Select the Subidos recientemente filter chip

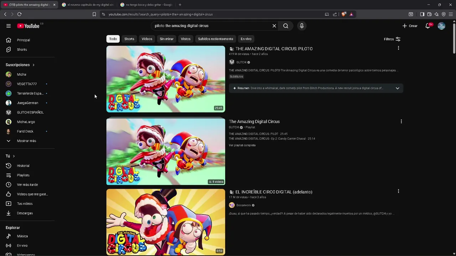coord(216,39)
